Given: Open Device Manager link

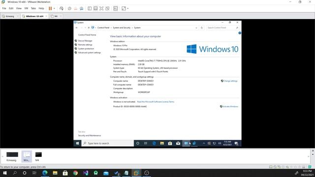Looking at the screenshot, I should pyautogui.click(x=85, y=41).
